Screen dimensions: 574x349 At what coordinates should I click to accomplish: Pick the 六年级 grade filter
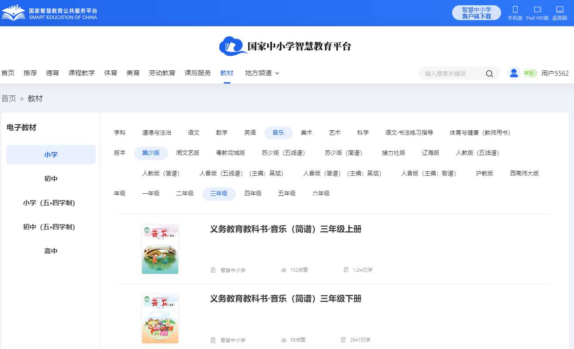(x=321, y=194)
